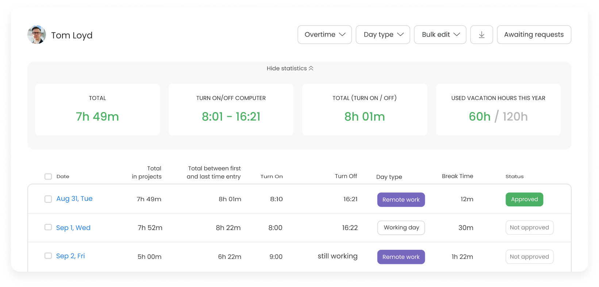The height and width of the screenshot is (287, 599).
Task: Click the 8h 01m total turn on/off card
Action: click(365, 110)
